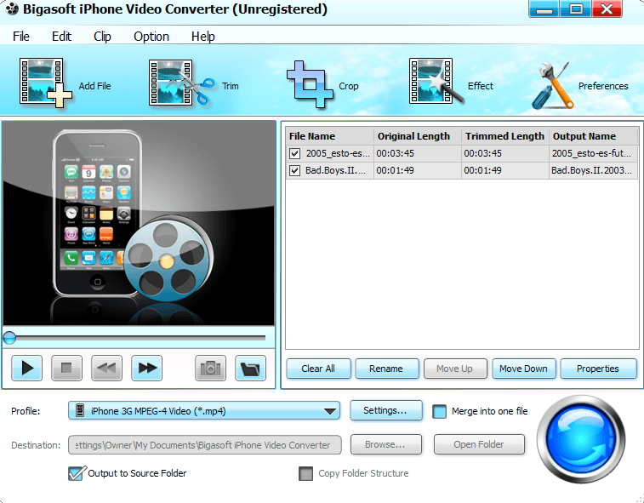Click the Move Down button
The width and height of the screenshot is (644, 503).
click(523, 369)
